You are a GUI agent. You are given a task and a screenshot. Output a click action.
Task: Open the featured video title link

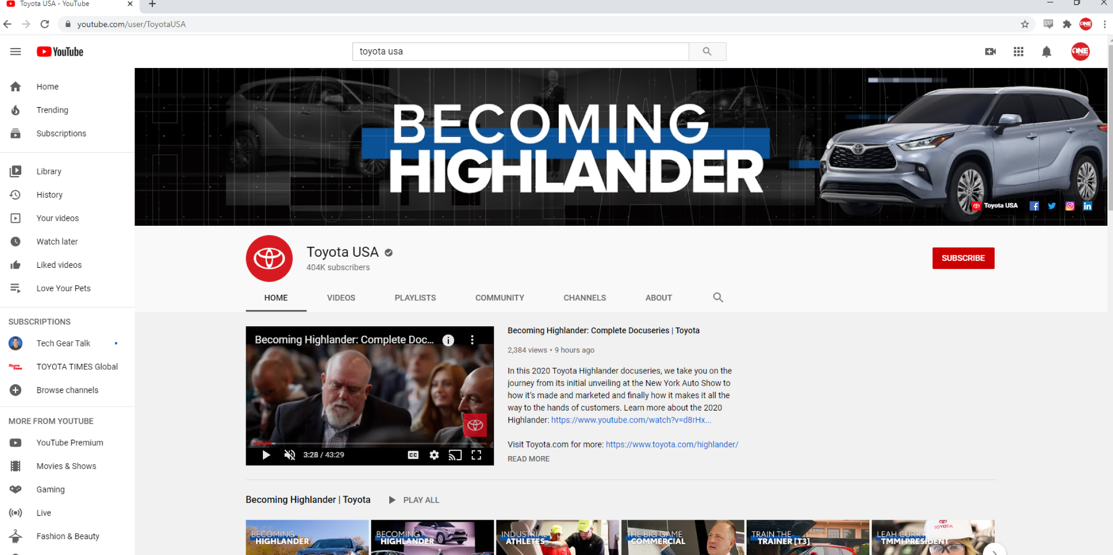603,330
